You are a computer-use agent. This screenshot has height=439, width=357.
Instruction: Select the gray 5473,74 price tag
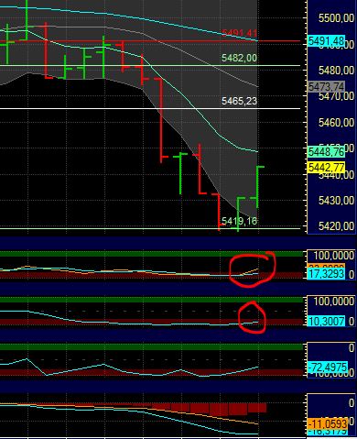click(x=326, y=86)
